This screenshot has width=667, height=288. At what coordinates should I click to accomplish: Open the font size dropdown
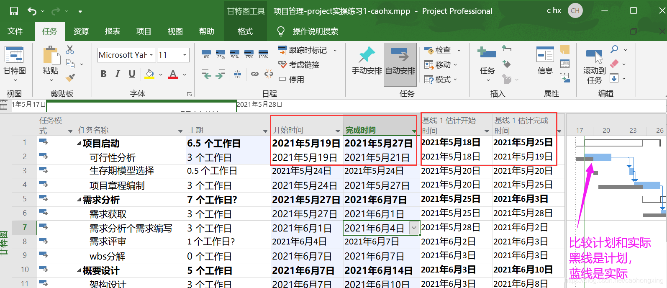point(185,55)
